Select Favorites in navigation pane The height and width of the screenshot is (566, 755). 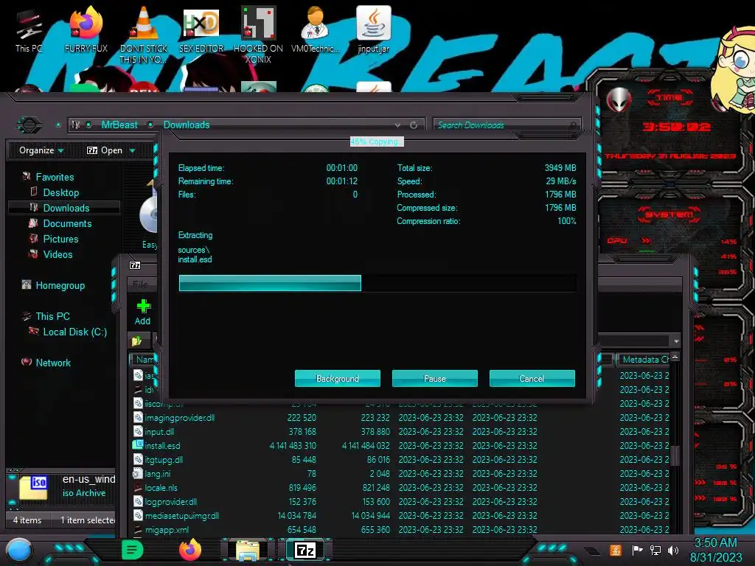click(x=55, y=177)
